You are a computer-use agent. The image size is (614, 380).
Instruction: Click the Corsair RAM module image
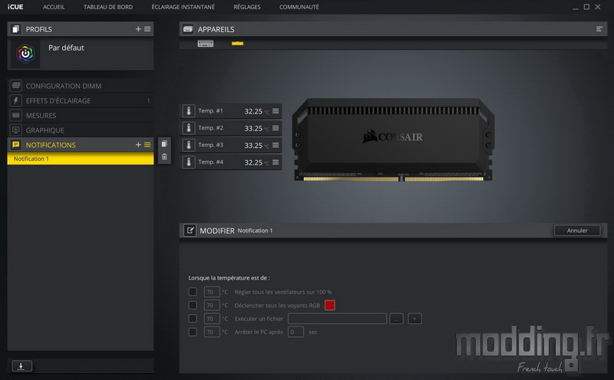[393, 140]
